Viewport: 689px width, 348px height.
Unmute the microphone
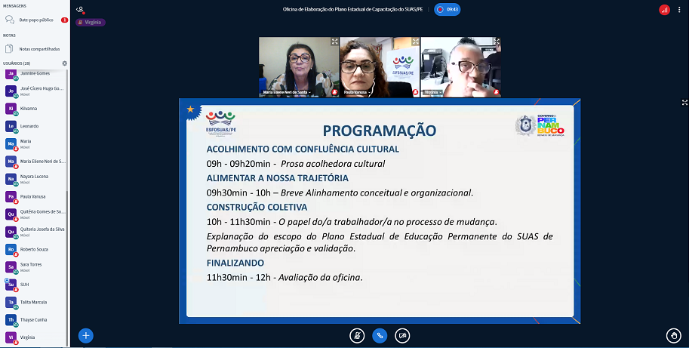coord(358,335)
